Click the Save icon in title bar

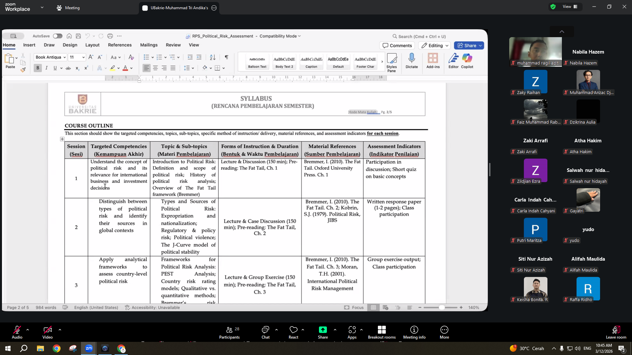(x=78, y=36)
